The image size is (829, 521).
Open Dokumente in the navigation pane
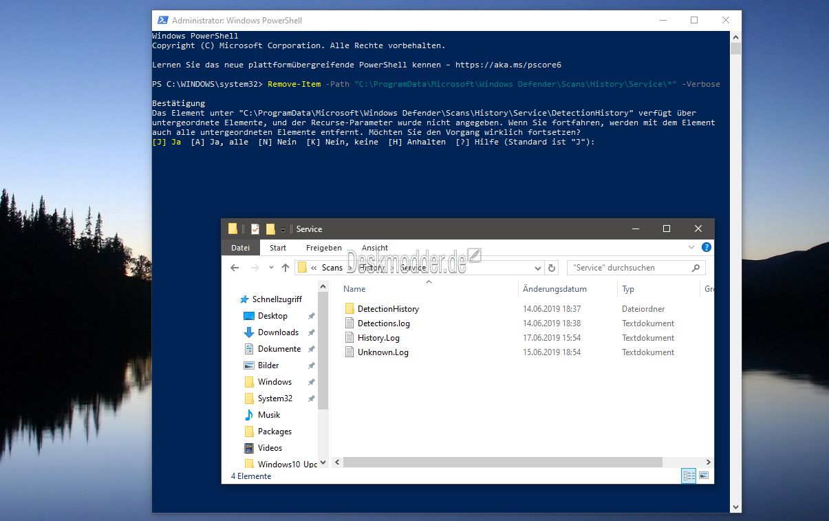tap(279, 349)
